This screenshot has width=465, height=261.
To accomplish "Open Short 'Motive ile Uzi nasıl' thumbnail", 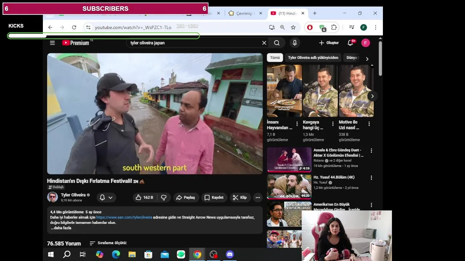I will tap(356, 91).
